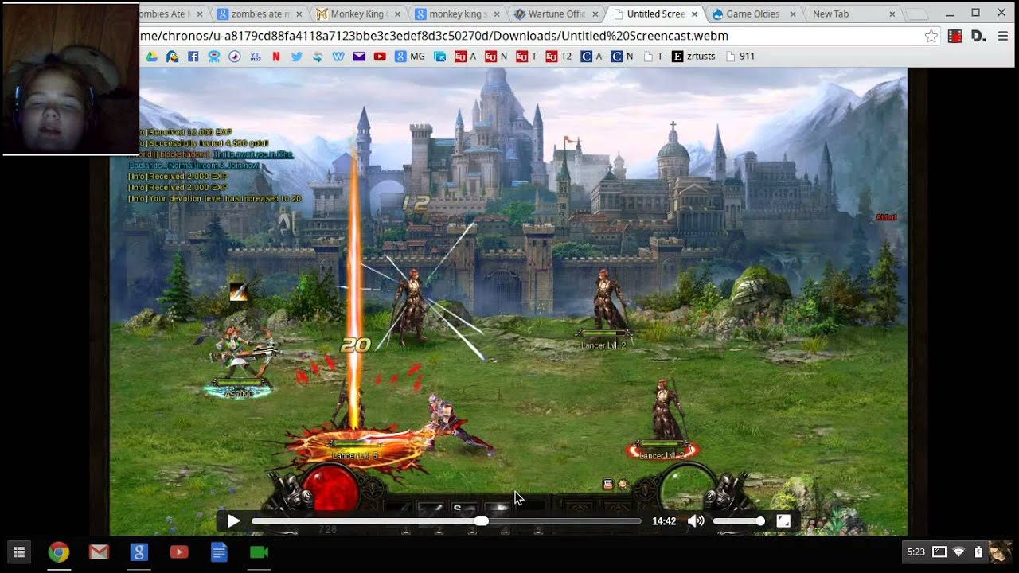Viewport: 1019px width, 573px height.
Task: Open the YouTube bookmark icon
Action: coord(379,57)
